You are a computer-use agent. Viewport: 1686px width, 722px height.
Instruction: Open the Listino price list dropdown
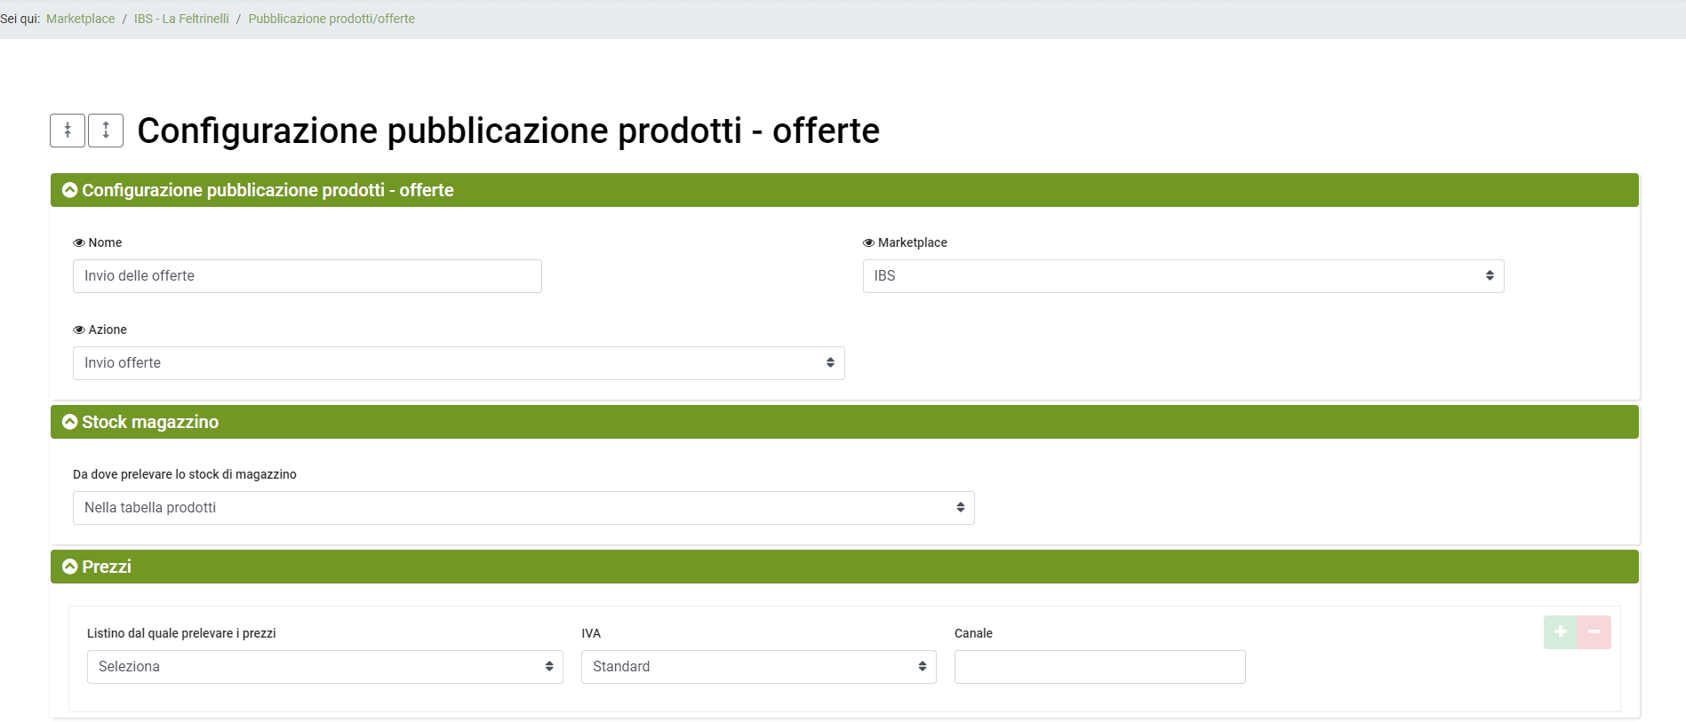(x=325, y=667)
